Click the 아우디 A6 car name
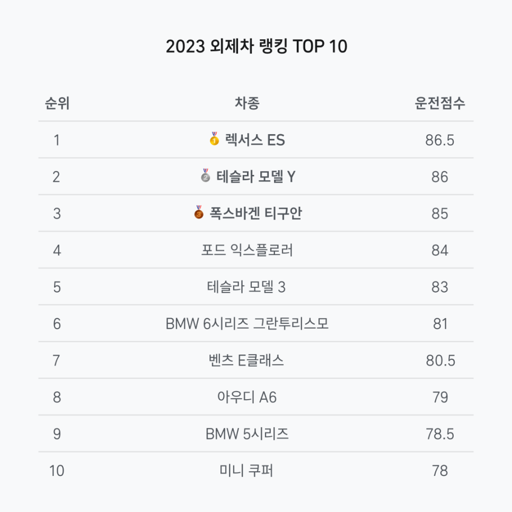 tap(247, 398)
